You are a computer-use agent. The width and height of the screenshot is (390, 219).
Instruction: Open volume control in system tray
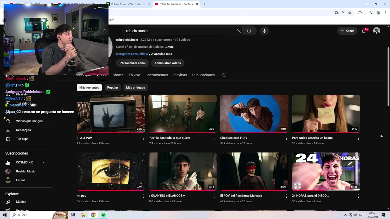[x=355, y=215]
